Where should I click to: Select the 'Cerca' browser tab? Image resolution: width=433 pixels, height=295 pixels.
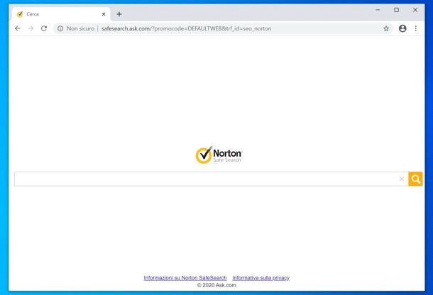tap(61, 14)
